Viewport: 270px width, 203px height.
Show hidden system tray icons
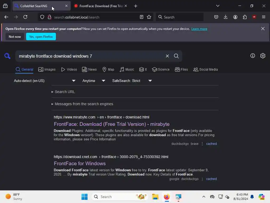(204, 197)
